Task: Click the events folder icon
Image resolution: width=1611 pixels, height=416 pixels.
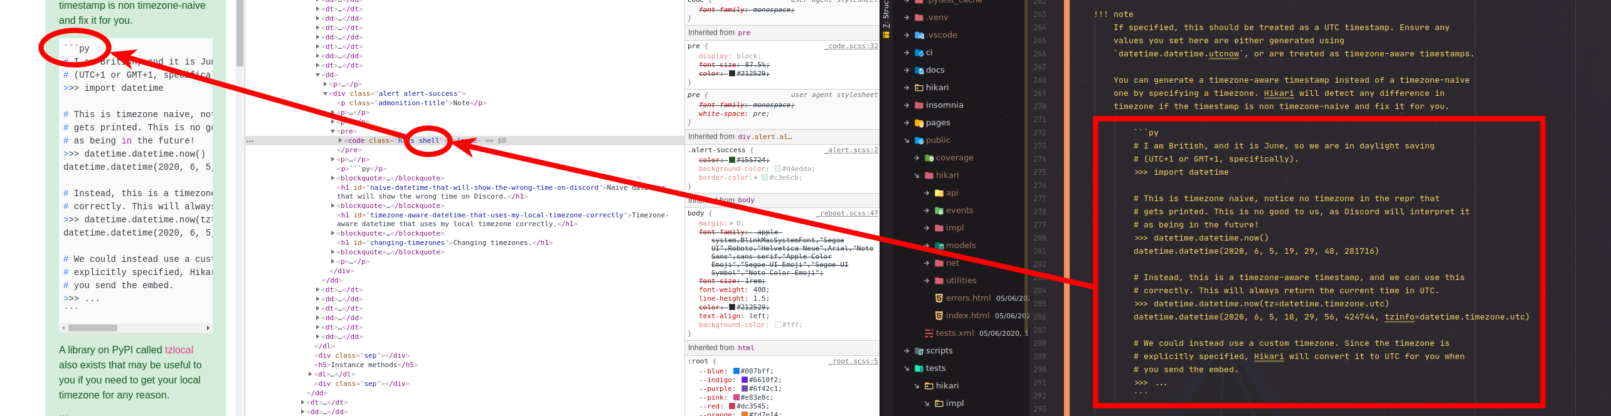Action: [x=939, y=211]
